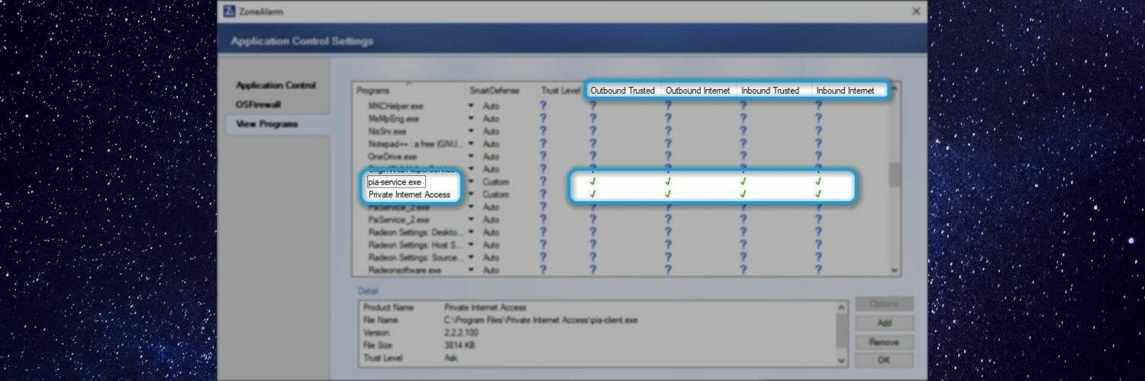This screenshot has height=381, width=1145.
Task: Click Radeonsoftware.exe Trust Level question mark
Action: coord(543,270)
